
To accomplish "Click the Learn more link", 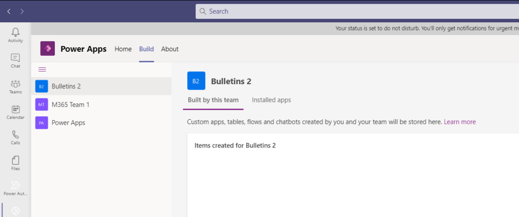I will click(460, 122).
